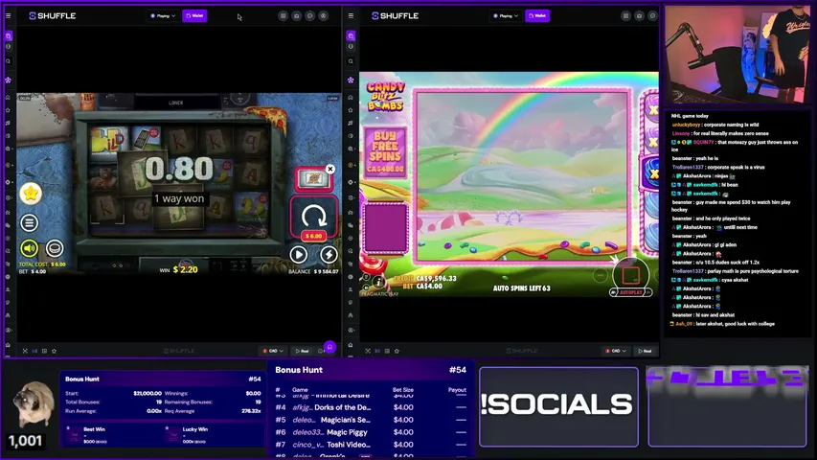
Task: Expand the CAD currency dropdown in left footer
Action: pos(273,351)
